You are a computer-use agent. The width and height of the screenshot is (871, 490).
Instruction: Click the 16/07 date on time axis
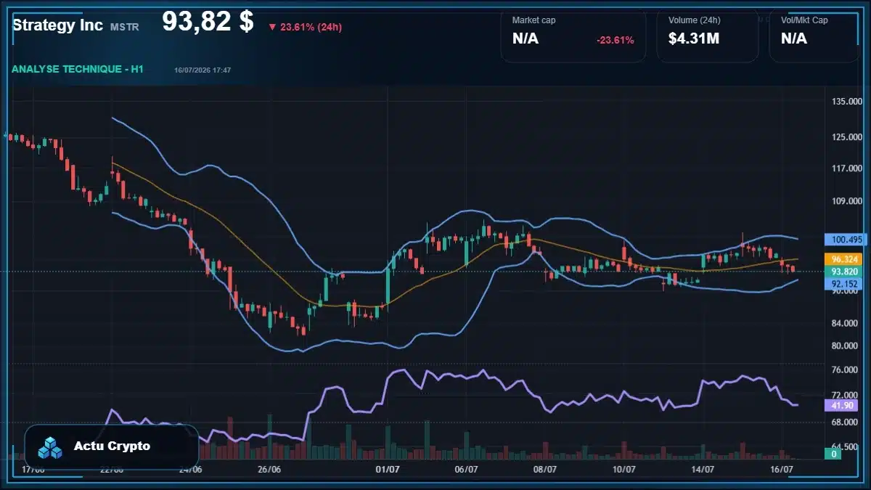[x=781, y=470]
